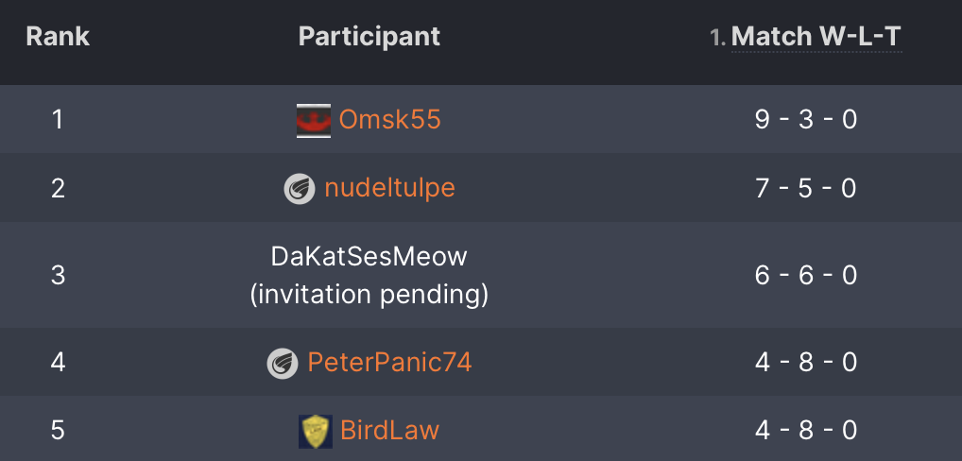
Task: Click the Match W-L-T column header
Action: [816, 37]
